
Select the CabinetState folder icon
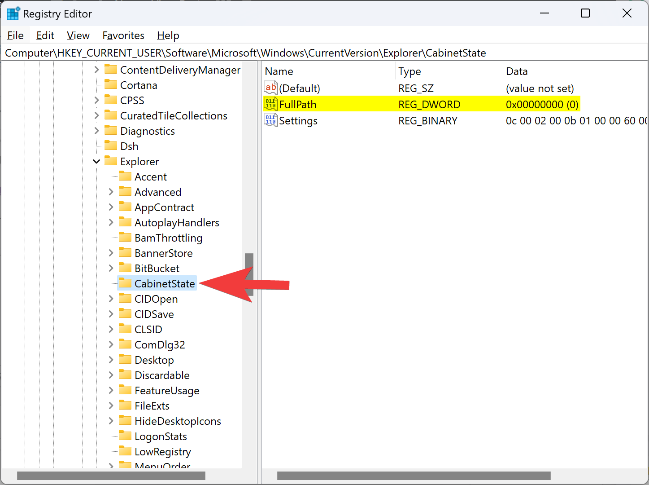tap(125, 283)
